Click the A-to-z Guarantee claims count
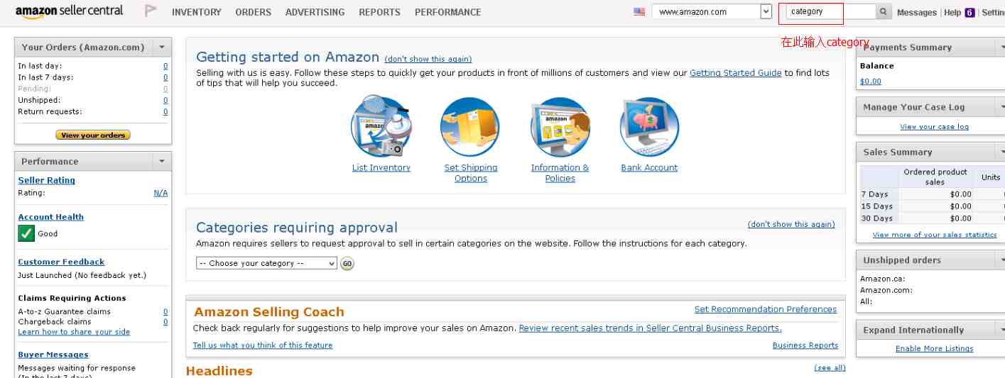This screenshot has height=378, width=1005. (165, 312)
